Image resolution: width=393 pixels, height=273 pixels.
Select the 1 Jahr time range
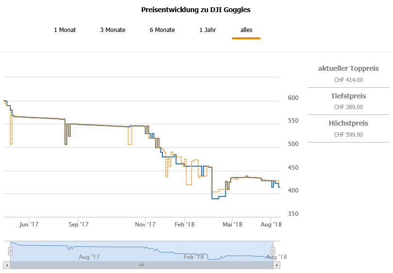point(207,30)
